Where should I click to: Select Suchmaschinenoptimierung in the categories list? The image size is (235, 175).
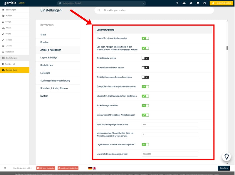55,80
